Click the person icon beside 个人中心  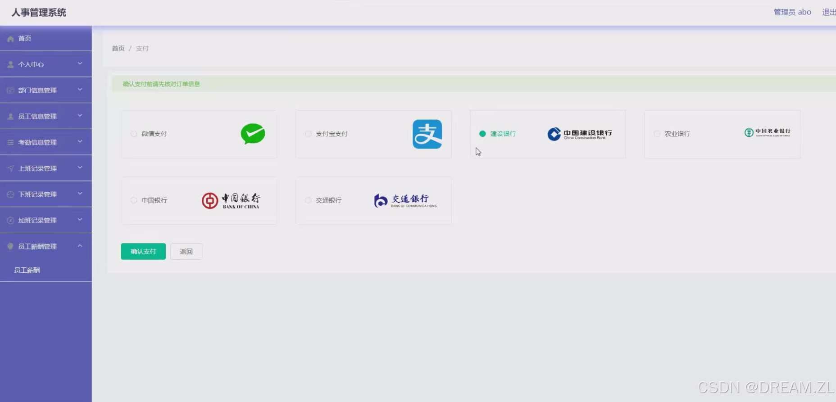pyautogui.click(x=10, y=65)
